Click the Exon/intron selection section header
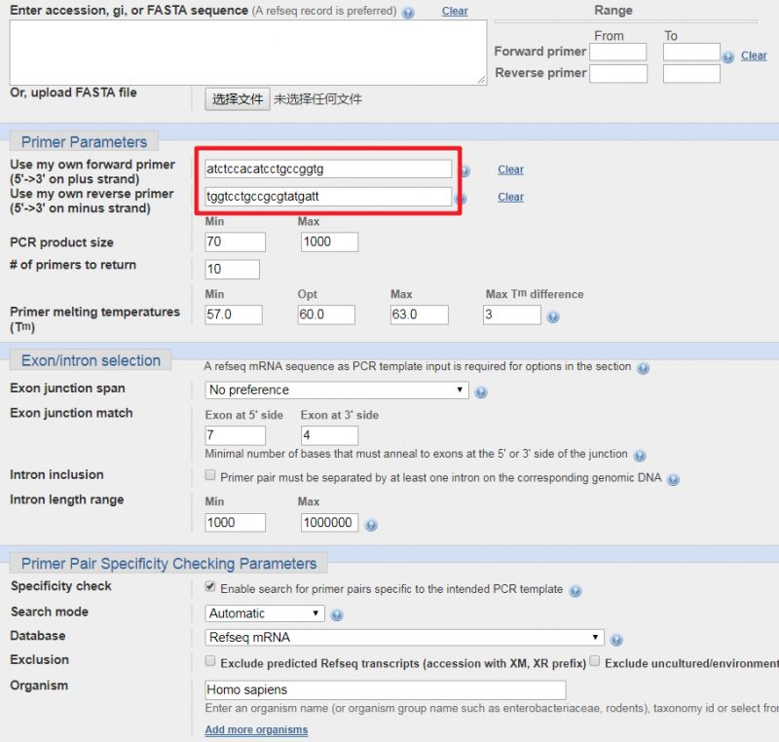 [x=91, y=360]
